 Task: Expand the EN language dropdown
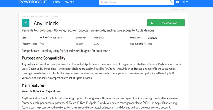coord(185,2)
